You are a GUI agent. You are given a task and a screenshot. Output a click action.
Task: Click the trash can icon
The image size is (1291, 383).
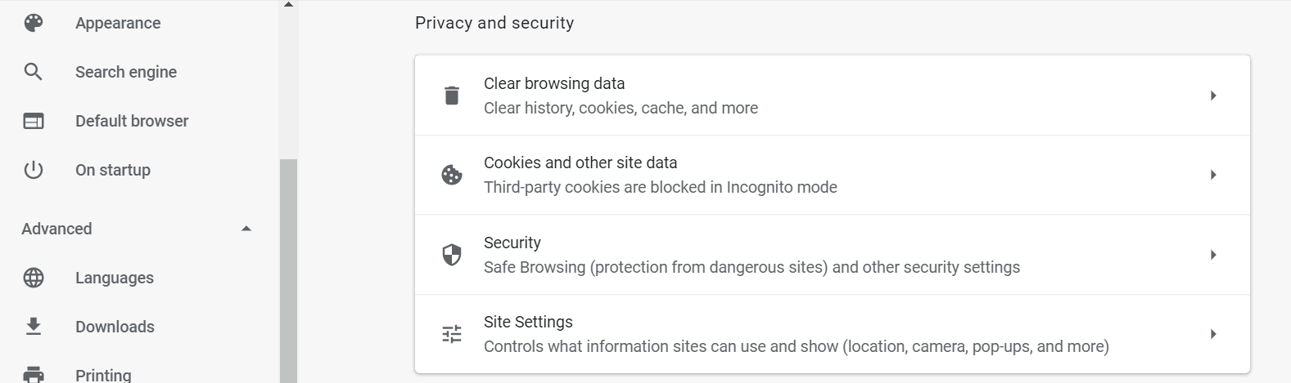pyautogui.click(x=452, y=96)
